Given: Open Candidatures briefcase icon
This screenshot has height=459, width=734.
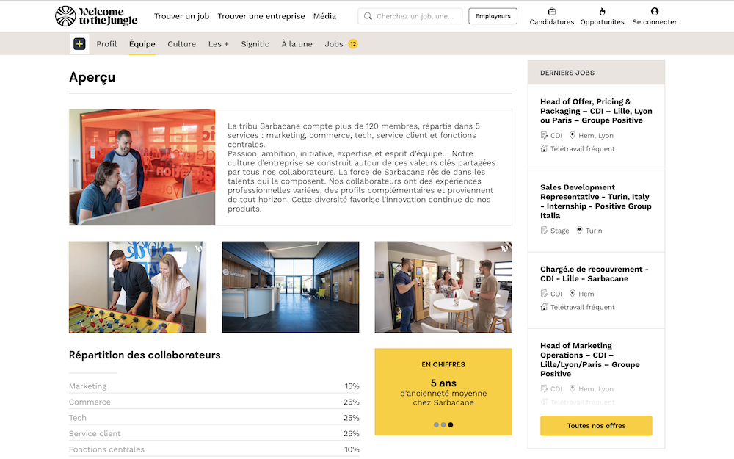Looking at the screenshot, I should tap(552, 12).
